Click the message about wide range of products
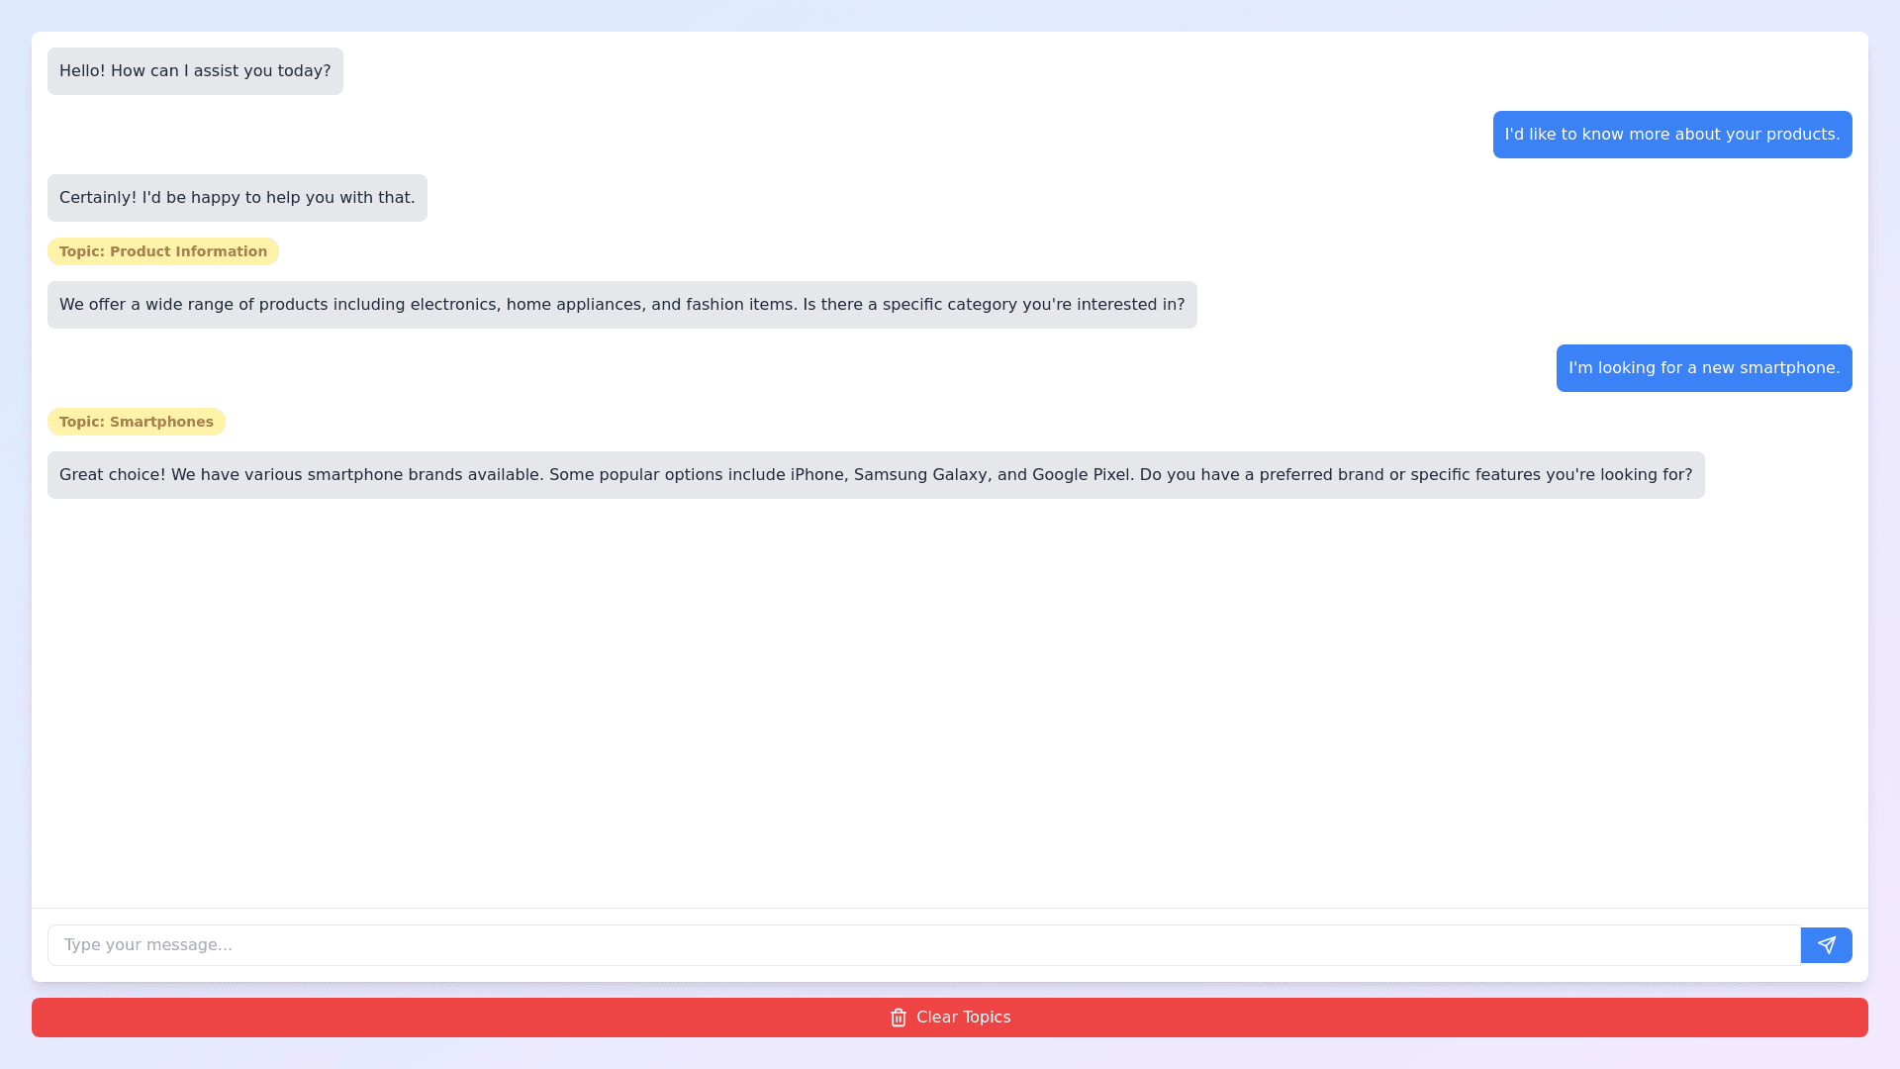The image size is (1900, 1069). (x=621, y=305)
